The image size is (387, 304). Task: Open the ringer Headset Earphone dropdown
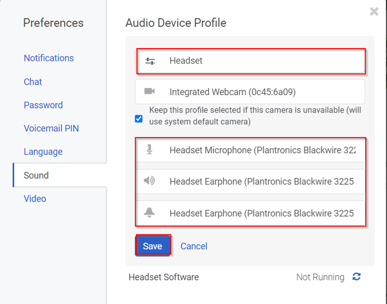coord(261,213)
